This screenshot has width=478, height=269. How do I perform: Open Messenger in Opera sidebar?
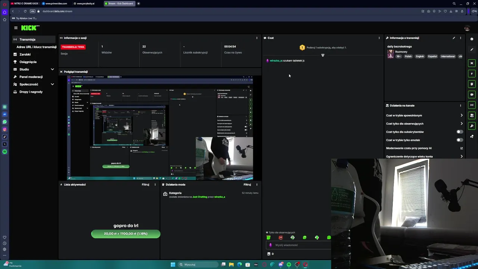click(4, 114)
